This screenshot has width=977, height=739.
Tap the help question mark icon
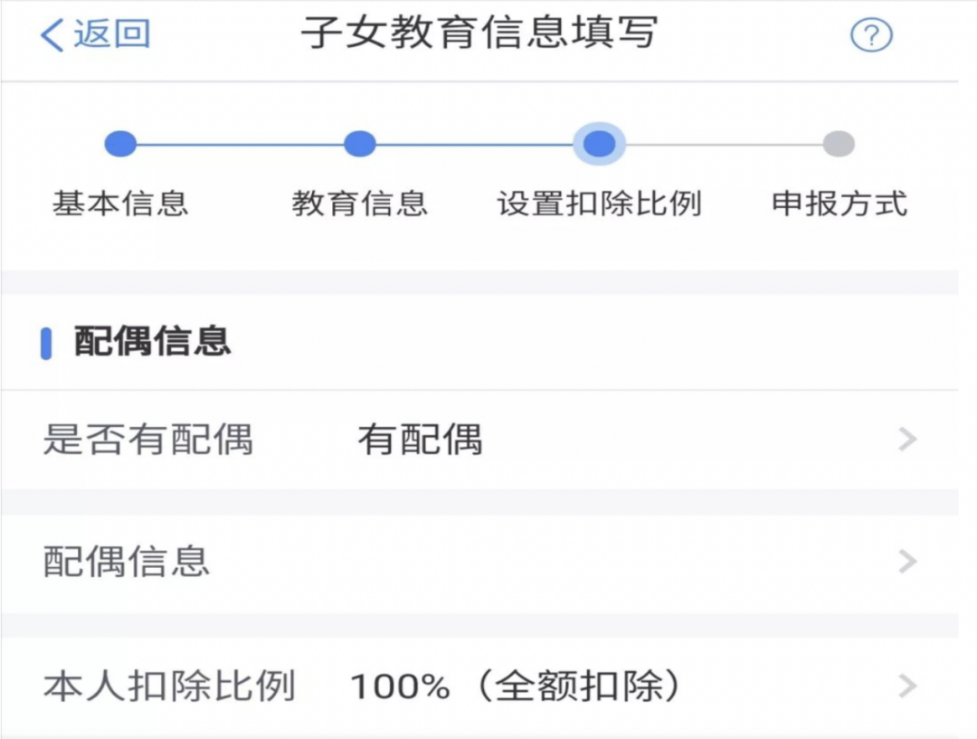[871, 36]
